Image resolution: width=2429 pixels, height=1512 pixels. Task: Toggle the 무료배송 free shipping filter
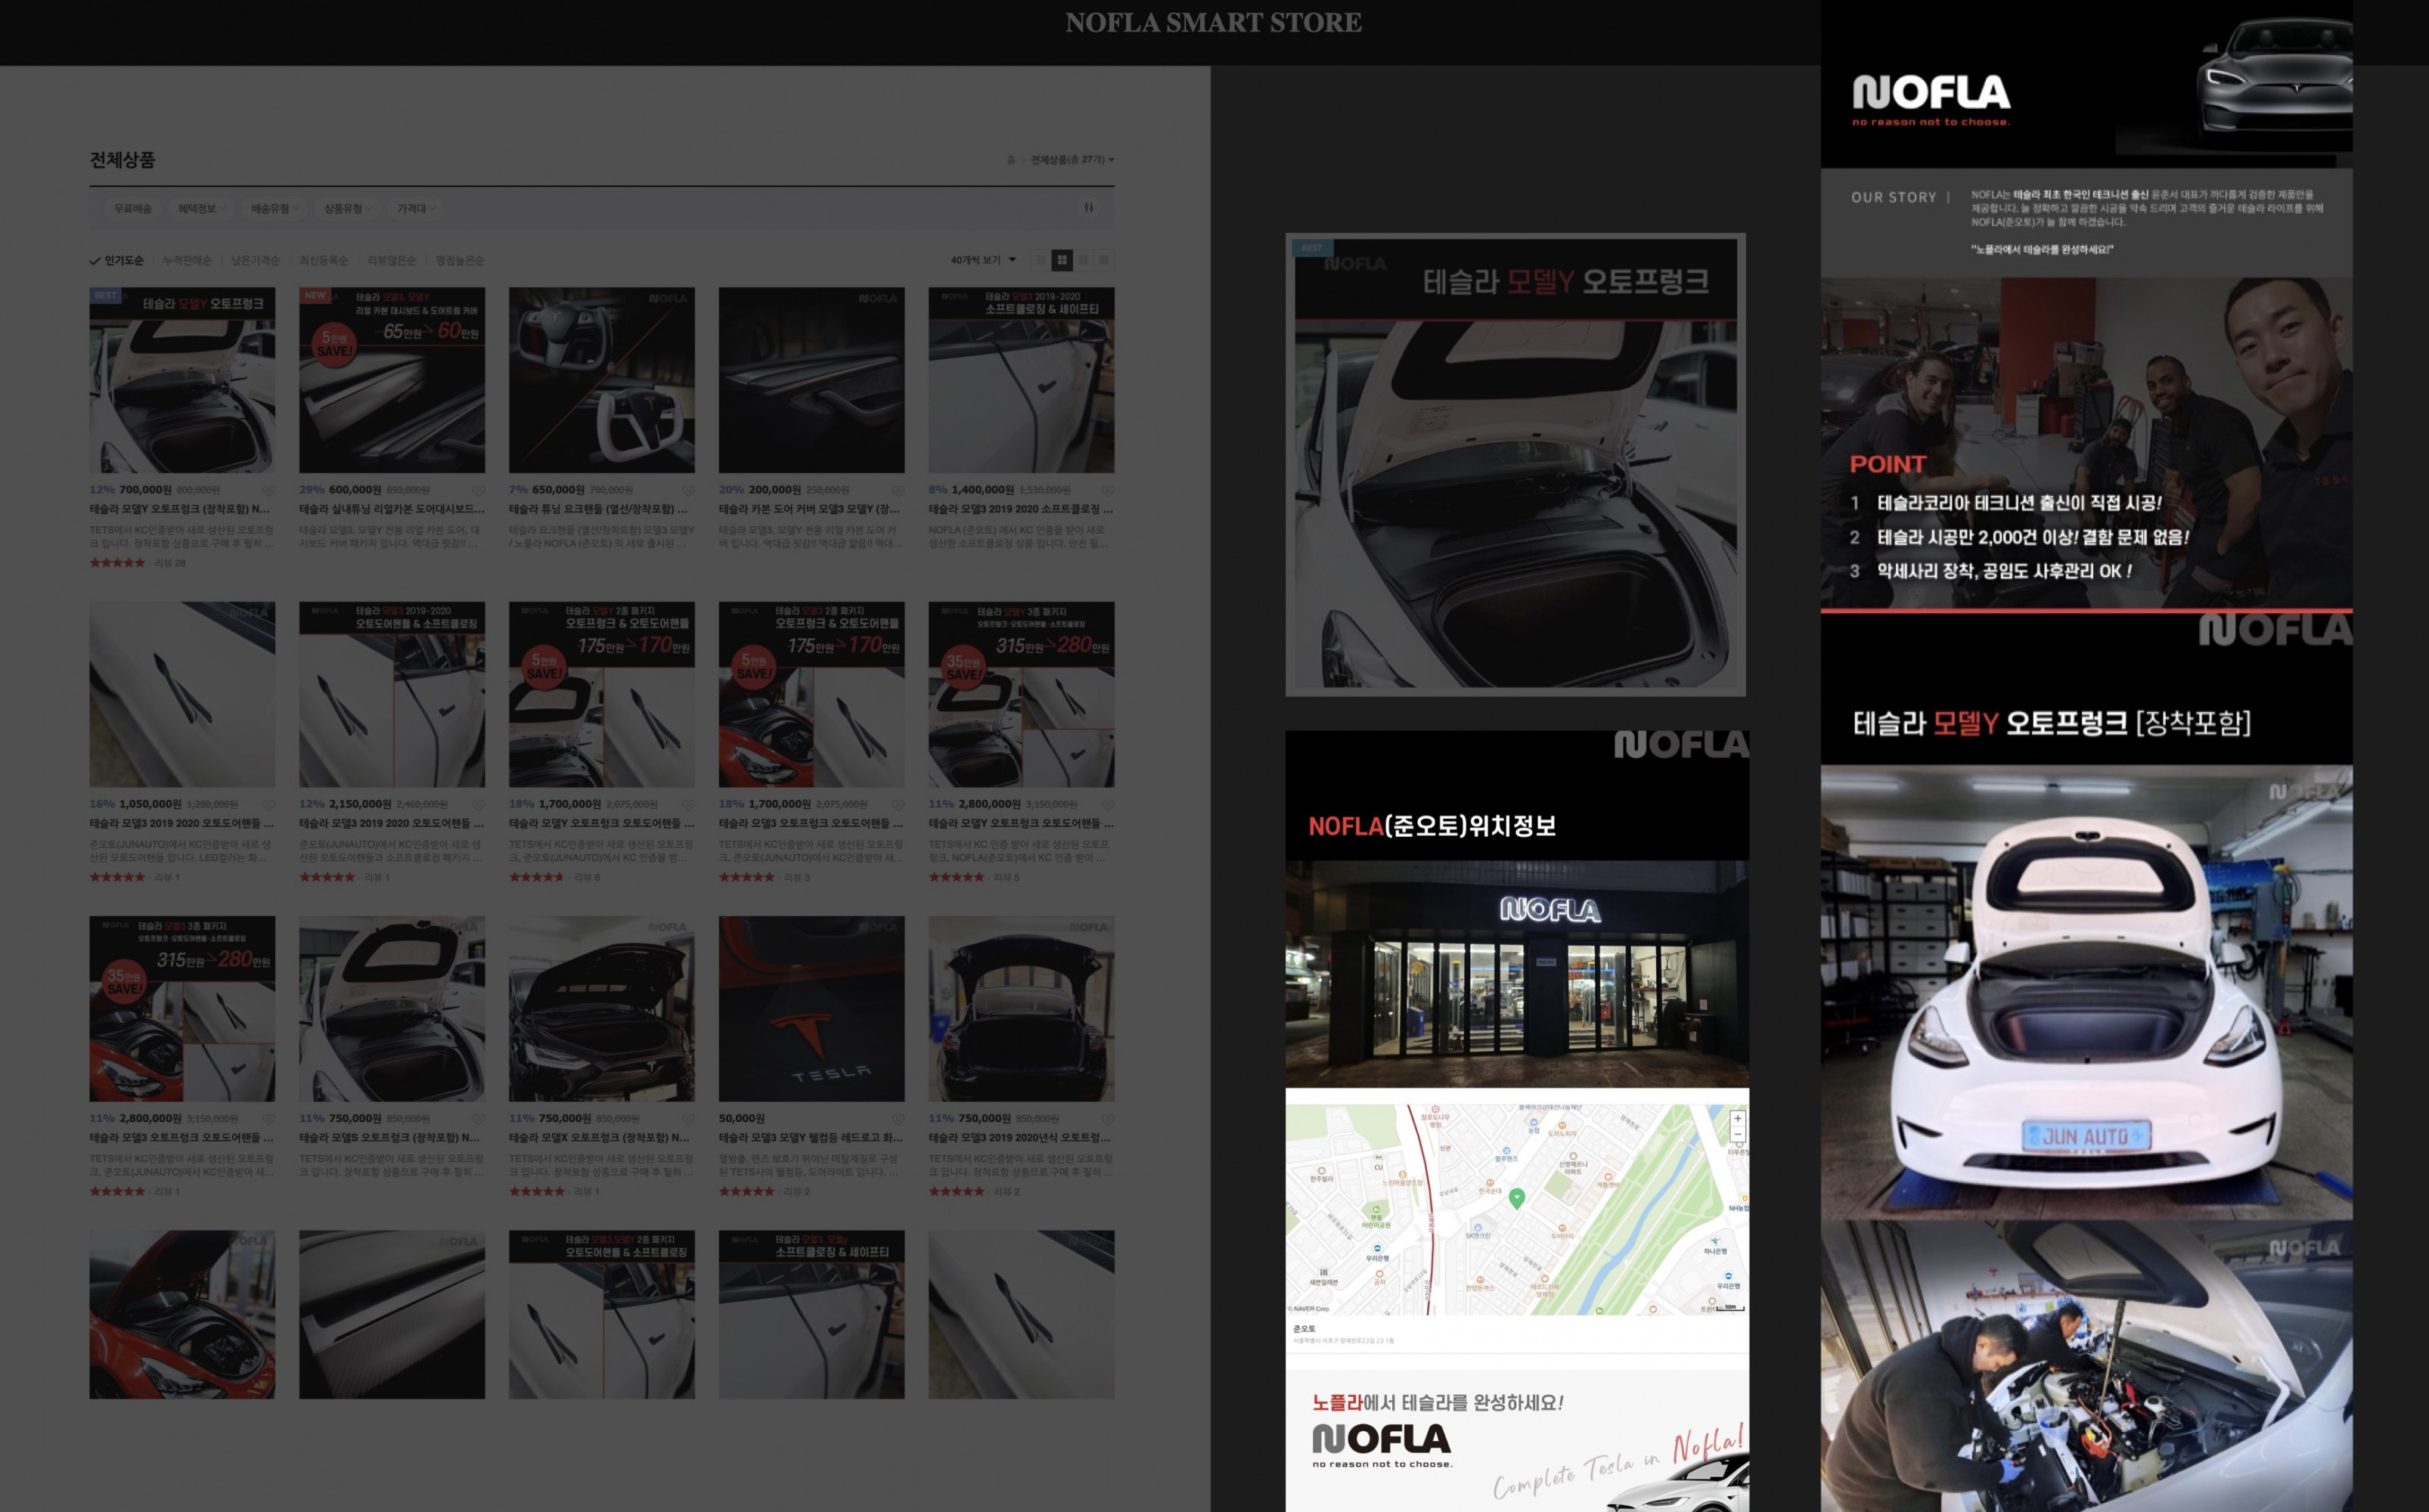tap(132, 208)
